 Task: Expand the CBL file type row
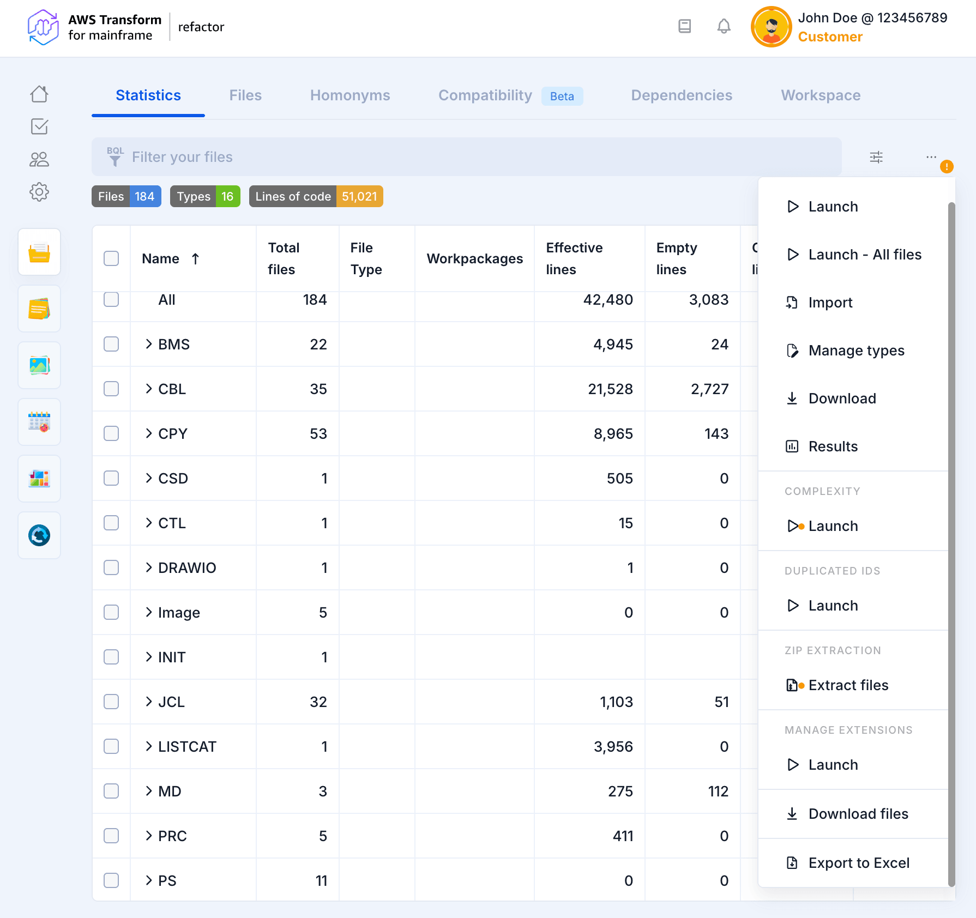[x=149, y=389]
